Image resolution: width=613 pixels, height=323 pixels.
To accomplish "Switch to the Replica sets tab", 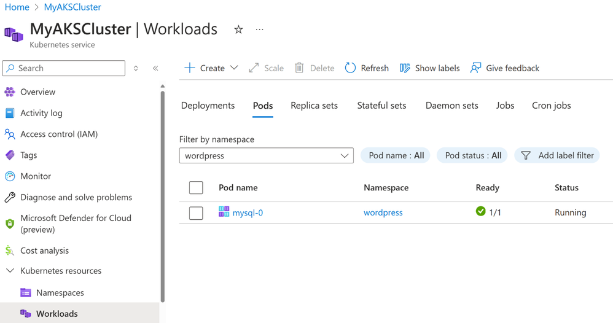I will [x=314, y=106].
